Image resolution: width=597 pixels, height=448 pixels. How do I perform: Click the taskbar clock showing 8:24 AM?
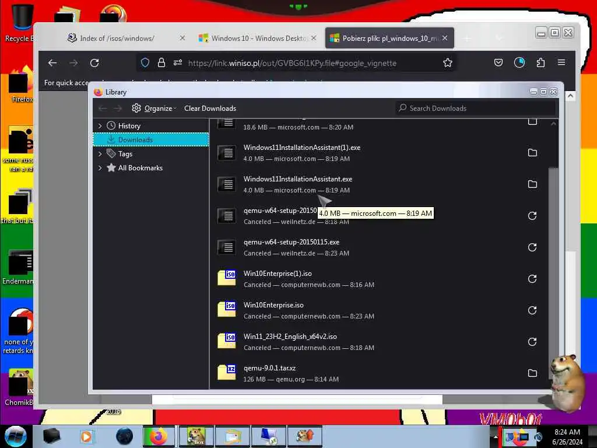[567, 436]
